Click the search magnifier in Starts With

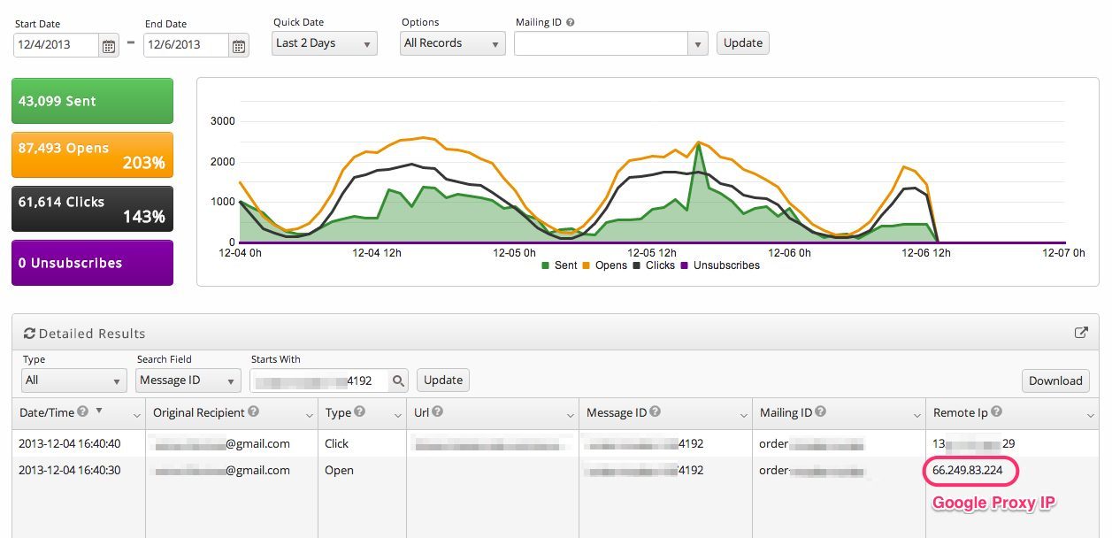tap(399, 380)
